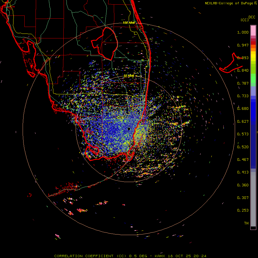Pick the bright green swatch on the color bar

tap(253, 78)
